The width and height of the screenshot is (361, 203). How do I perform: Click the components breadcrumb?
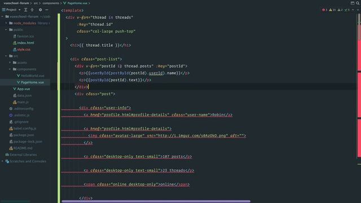click(x=51, y=3)
